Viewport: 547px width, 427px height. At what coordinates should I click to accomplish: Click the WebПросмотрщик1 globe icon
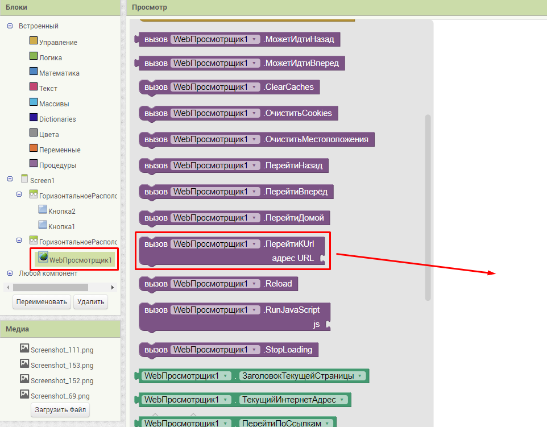[42, 258]
